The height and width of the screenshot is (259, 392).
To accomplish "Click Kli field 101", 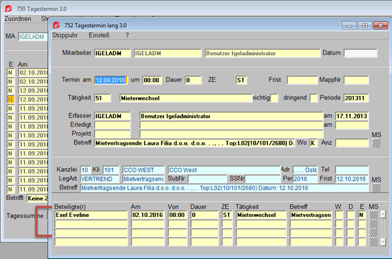I will pyautogui.click(x=111, y=170).
